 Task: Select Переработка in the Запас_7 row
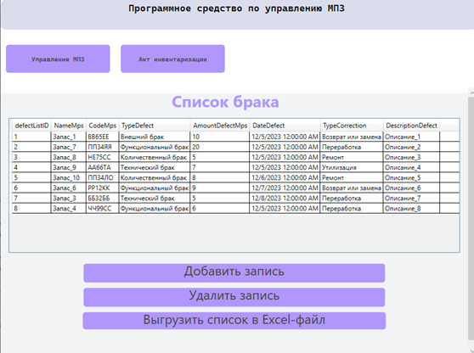[352, 147]
